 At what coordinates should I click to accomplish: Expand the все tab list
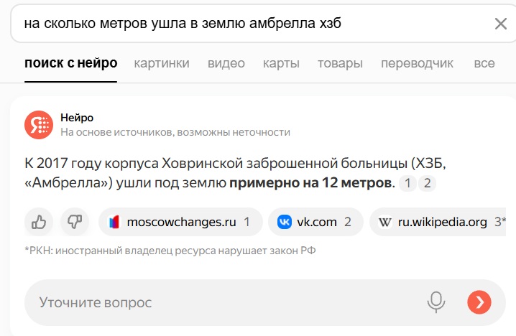(484, 63)
